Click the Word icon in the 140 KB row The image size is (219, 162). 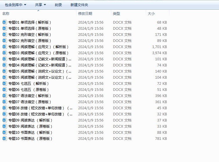(4, 71)
